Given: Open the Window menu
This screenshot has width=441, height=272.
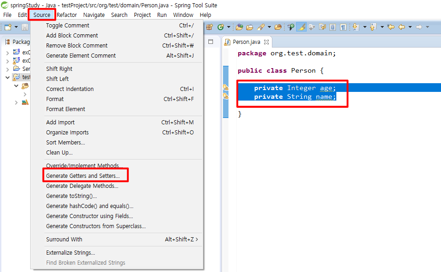Looking at the screenshot, I should [x=183, y=15].
